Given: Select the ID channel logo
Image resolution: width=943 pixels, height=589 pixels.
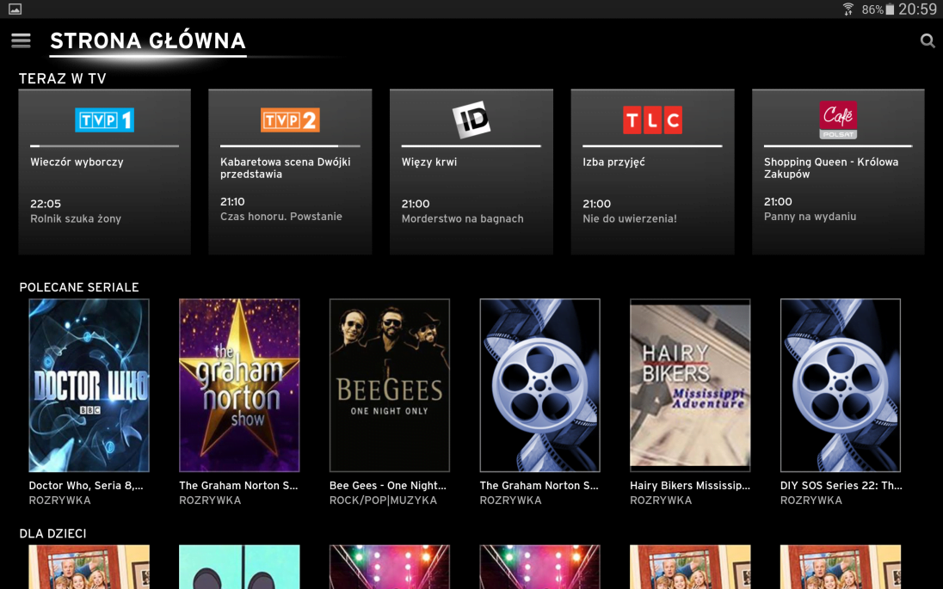Looking at the screenshot, I should click(471, 120).
